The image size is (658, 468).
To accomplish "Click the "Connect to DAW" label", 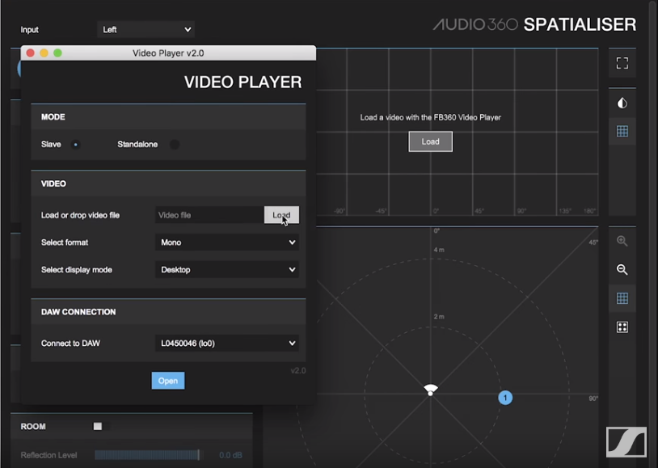I will (x=70, y=344).
